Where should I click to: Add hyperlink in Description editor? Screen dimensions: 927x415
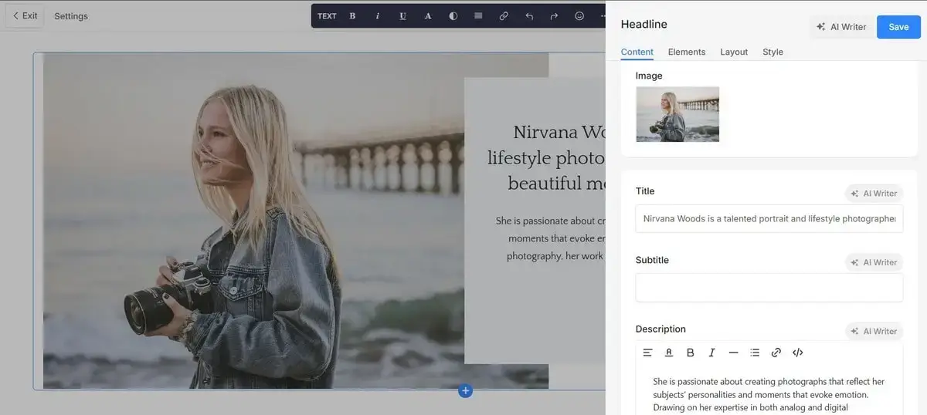(776, 353)
